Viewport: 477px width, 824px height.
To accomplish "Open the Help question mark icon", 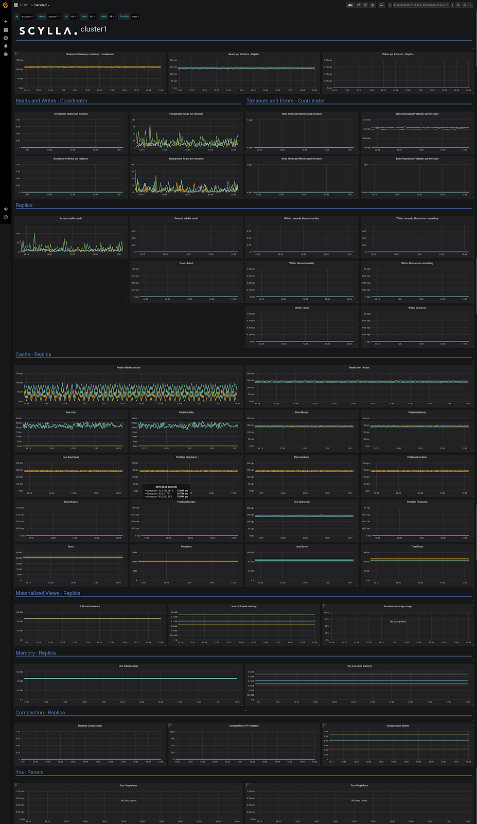I will click(6, 217).
